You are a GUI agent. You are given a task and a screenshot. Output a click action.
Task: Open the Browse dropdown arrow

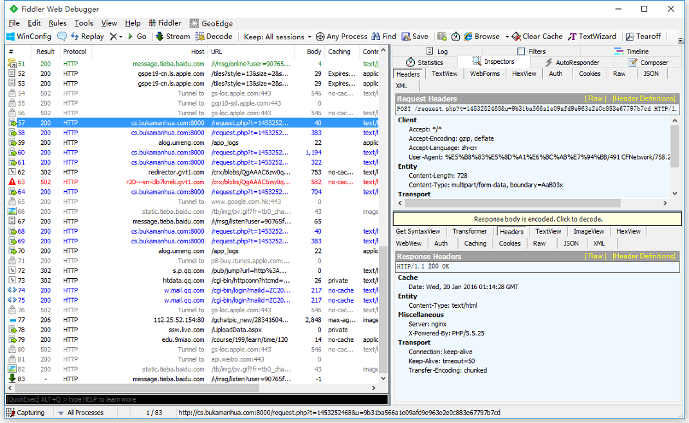click(507, 37)
